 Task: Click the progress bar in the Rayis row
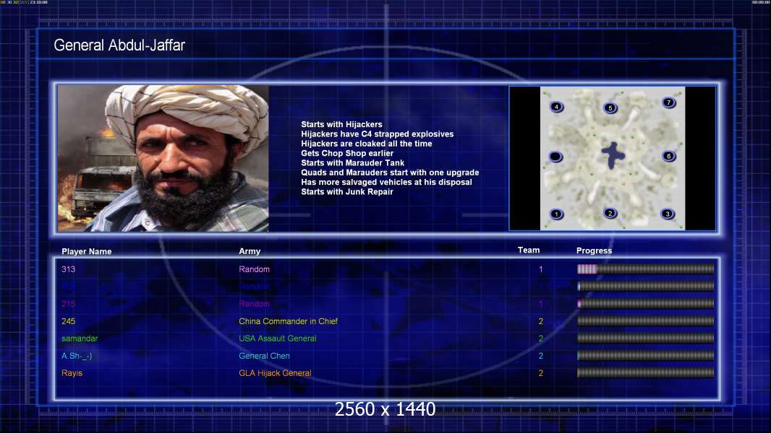click(645, 373)
